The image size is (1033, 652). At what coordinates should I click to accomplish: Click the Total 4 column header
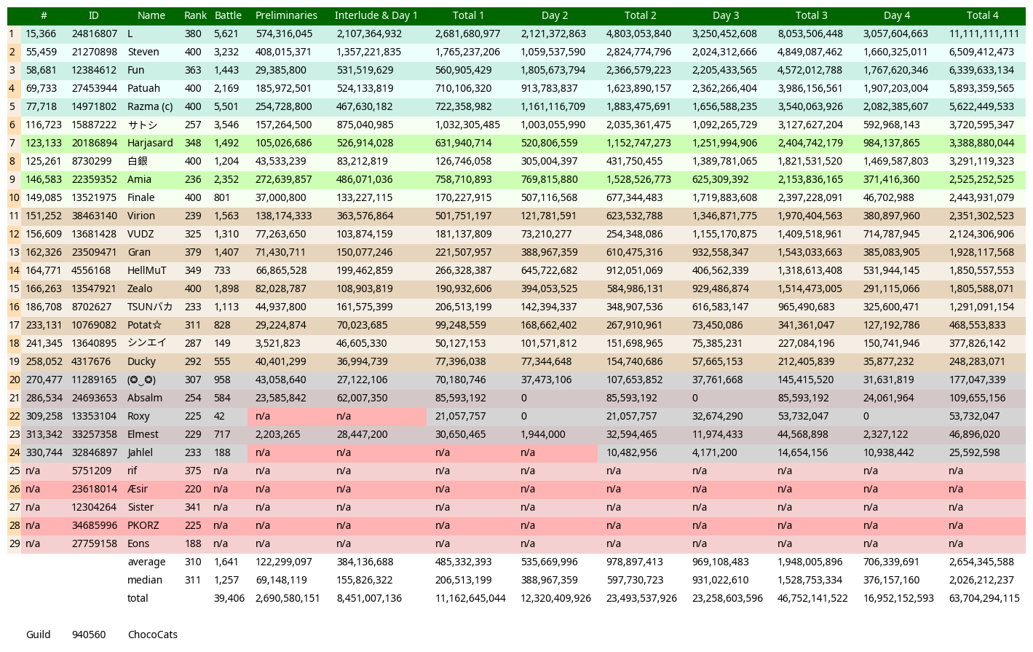pos(982,15)
